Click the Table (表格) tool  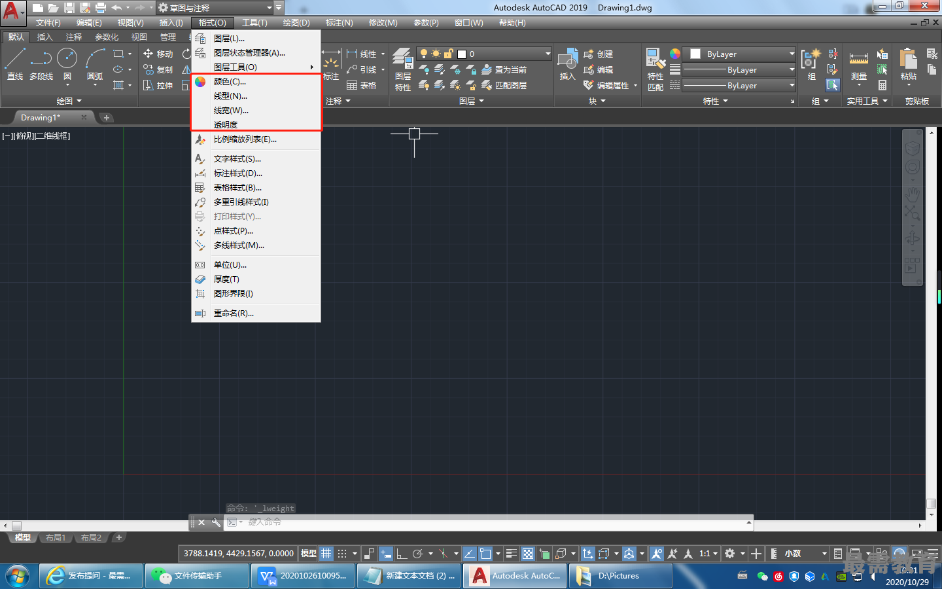coord(362,85)
